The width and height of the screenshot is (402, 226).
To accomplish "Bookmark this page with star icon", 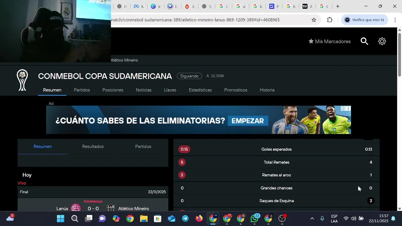I will [x=314, y=20].
